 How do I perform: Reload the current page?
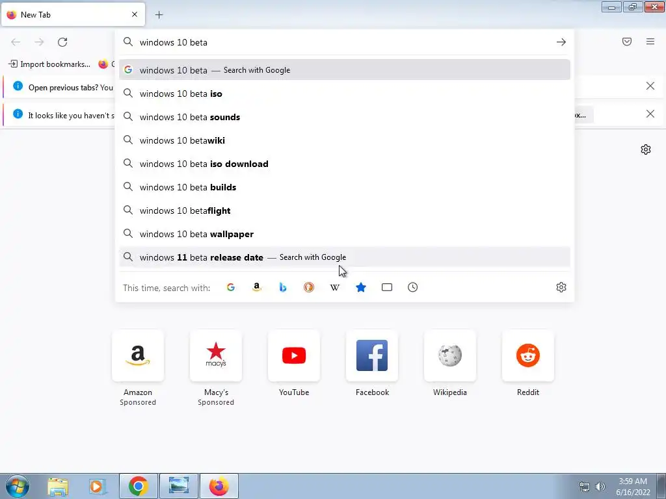point(62,42)
